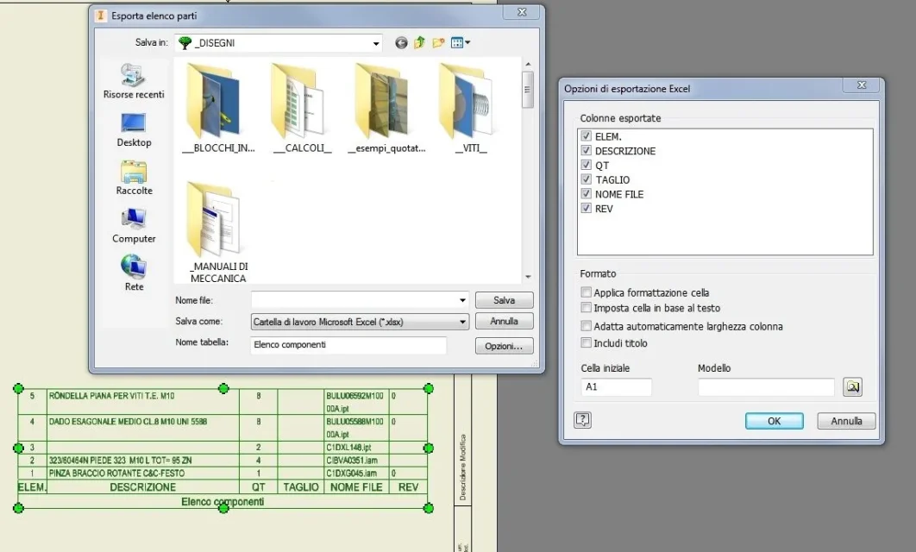The width and height of the screenshot is (916, 552).
Task: Select the __VITI__ folder
Action: 470,110
